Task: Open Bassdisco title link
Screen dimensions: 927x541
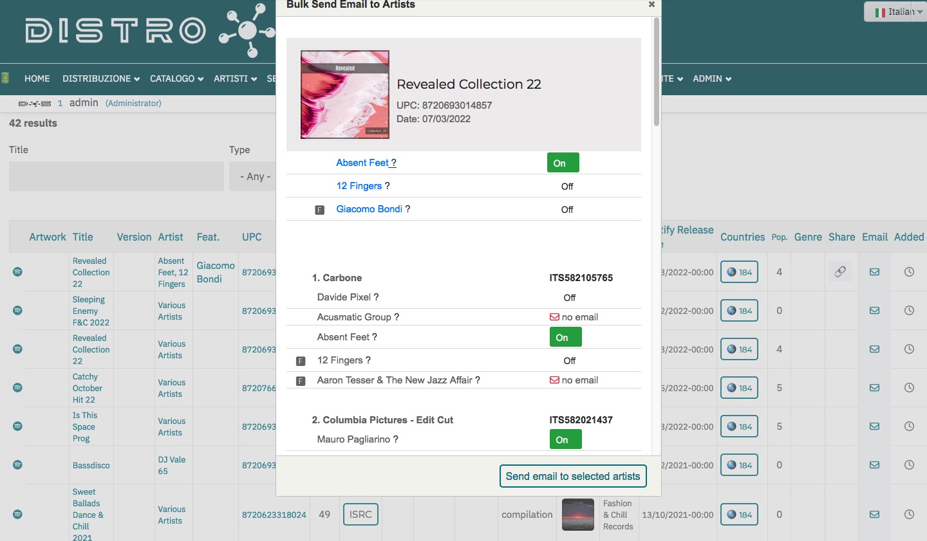Action: (91, 465)
